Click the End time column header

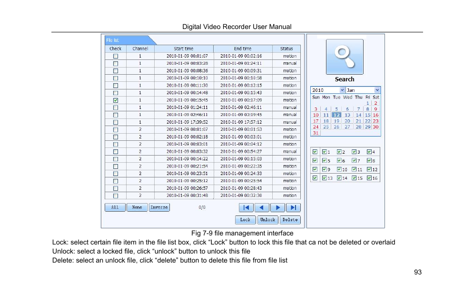[243, 49]
